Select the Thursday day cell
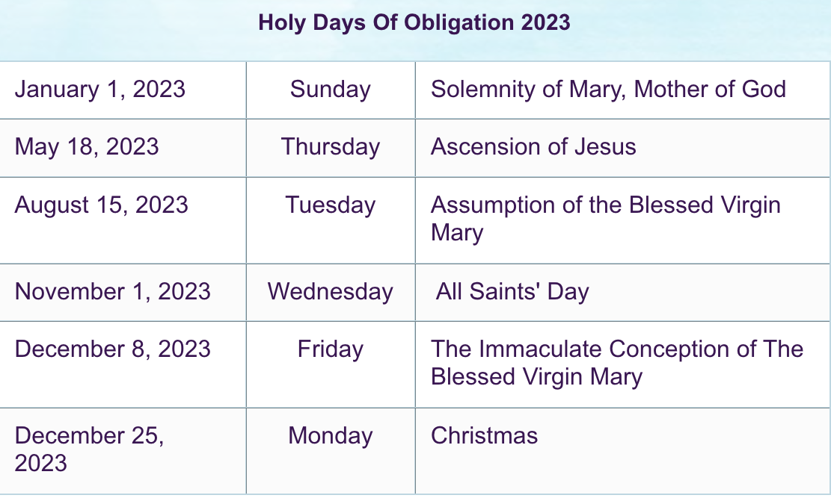Image resolution: width=831 pixels, height=504 pixels. click(330, 147)
